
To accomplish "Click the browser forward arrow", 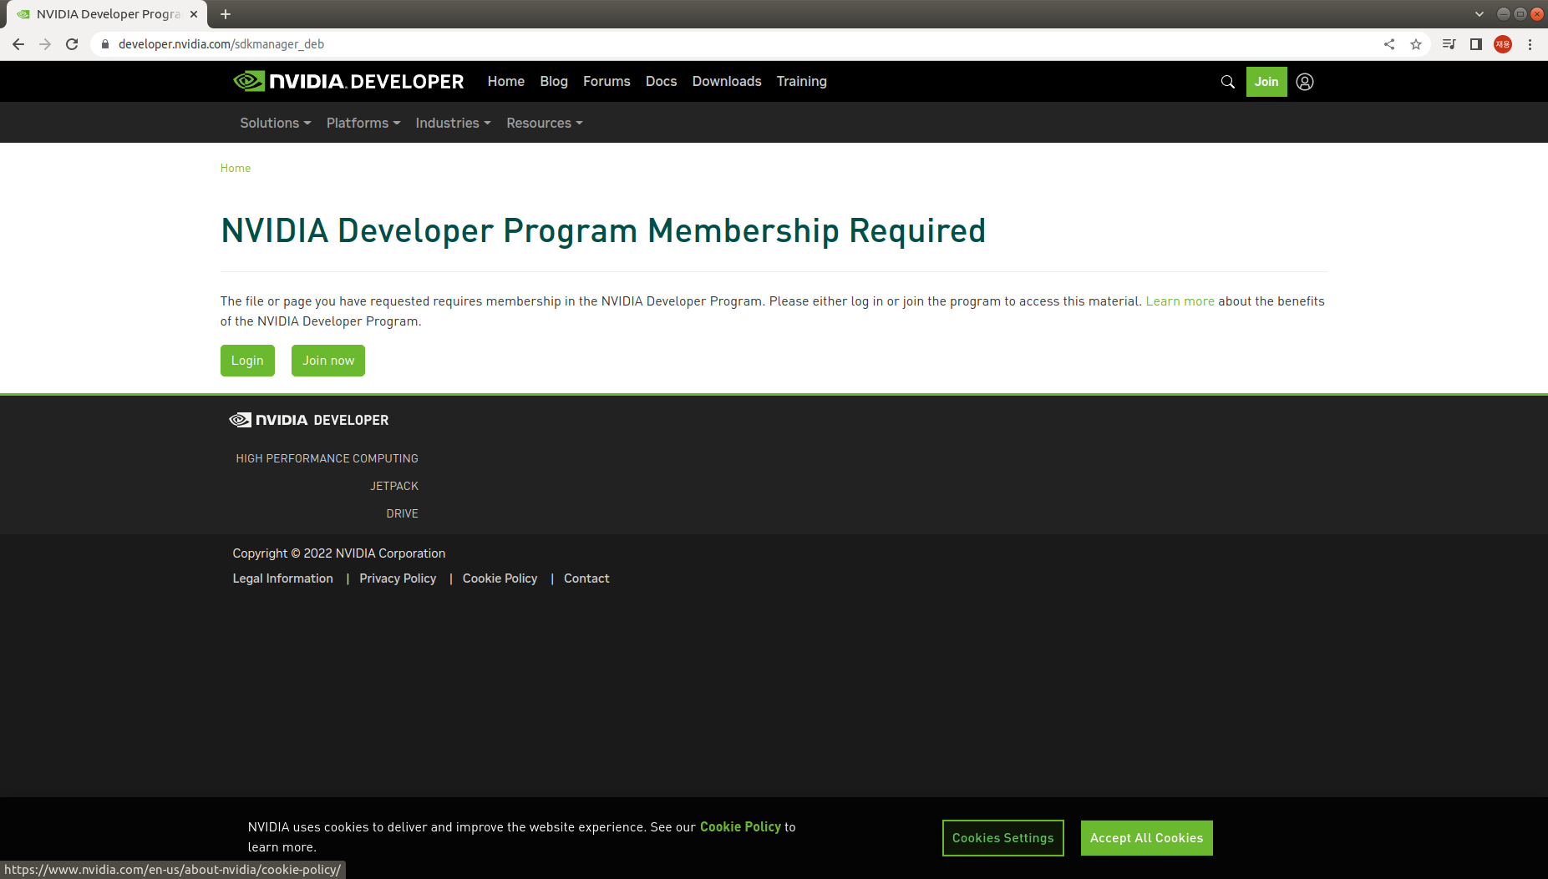I will click(x=45, y=44).
